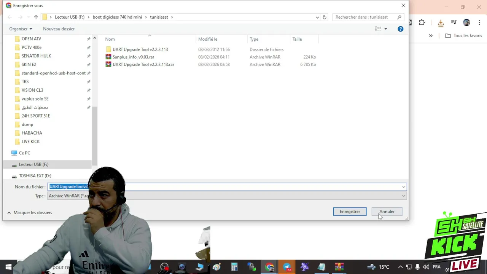Viewport: 487px width, 274px height.
Task: Open Paint palette app from taskbar
Action: (x=216, y=267)
